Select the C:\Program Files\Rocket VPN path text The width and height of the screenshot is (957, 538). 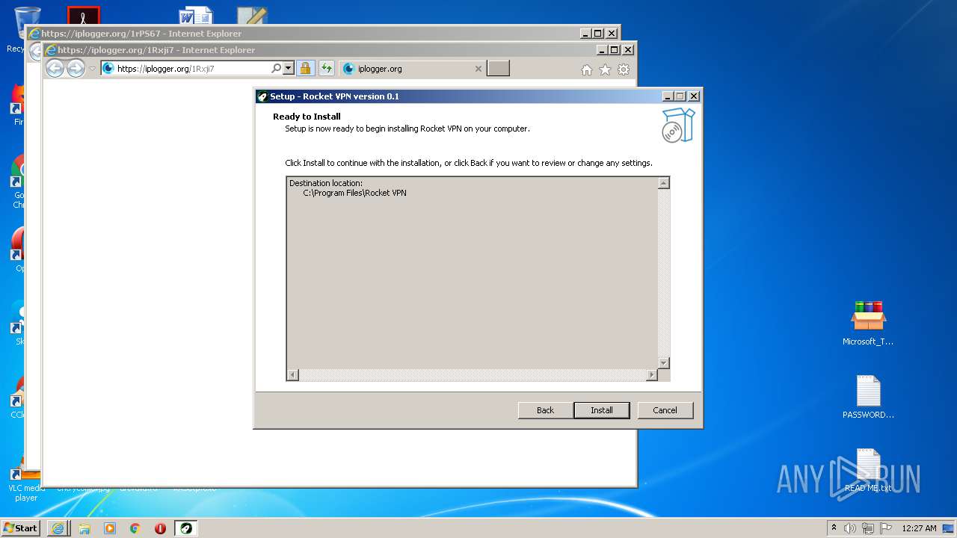pyautogui.click(x=354, y=193)
